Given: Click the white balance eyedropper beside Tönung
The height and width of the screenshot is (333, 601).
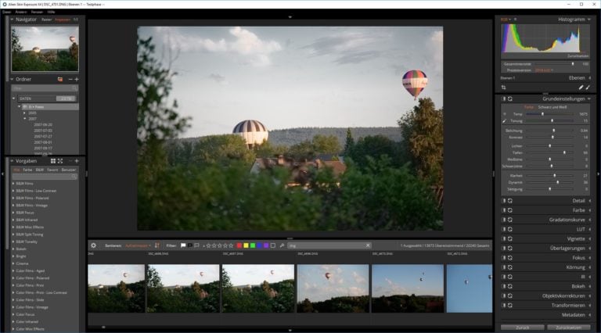Looking at the screenshot, I should tap(505, 121).
